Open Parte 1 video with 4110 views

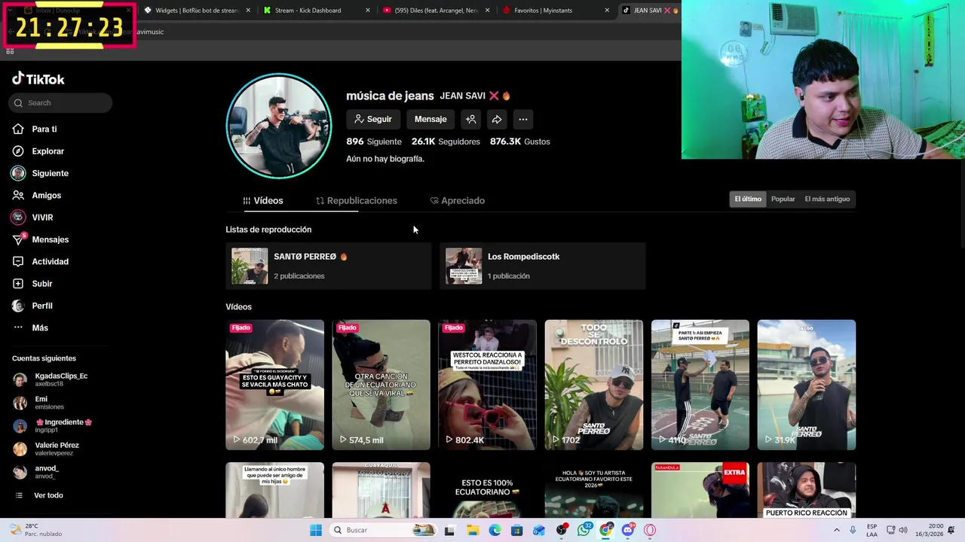700,385
